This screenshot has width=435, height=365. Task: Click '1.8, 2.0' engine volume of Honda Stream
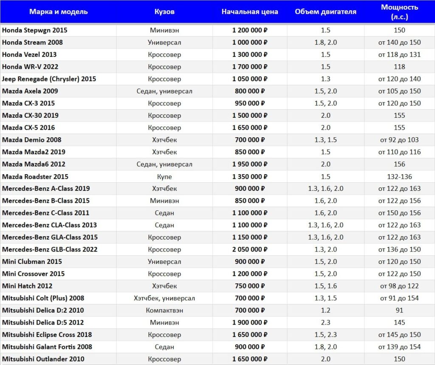pyautogui.click(x=326, y=42)
